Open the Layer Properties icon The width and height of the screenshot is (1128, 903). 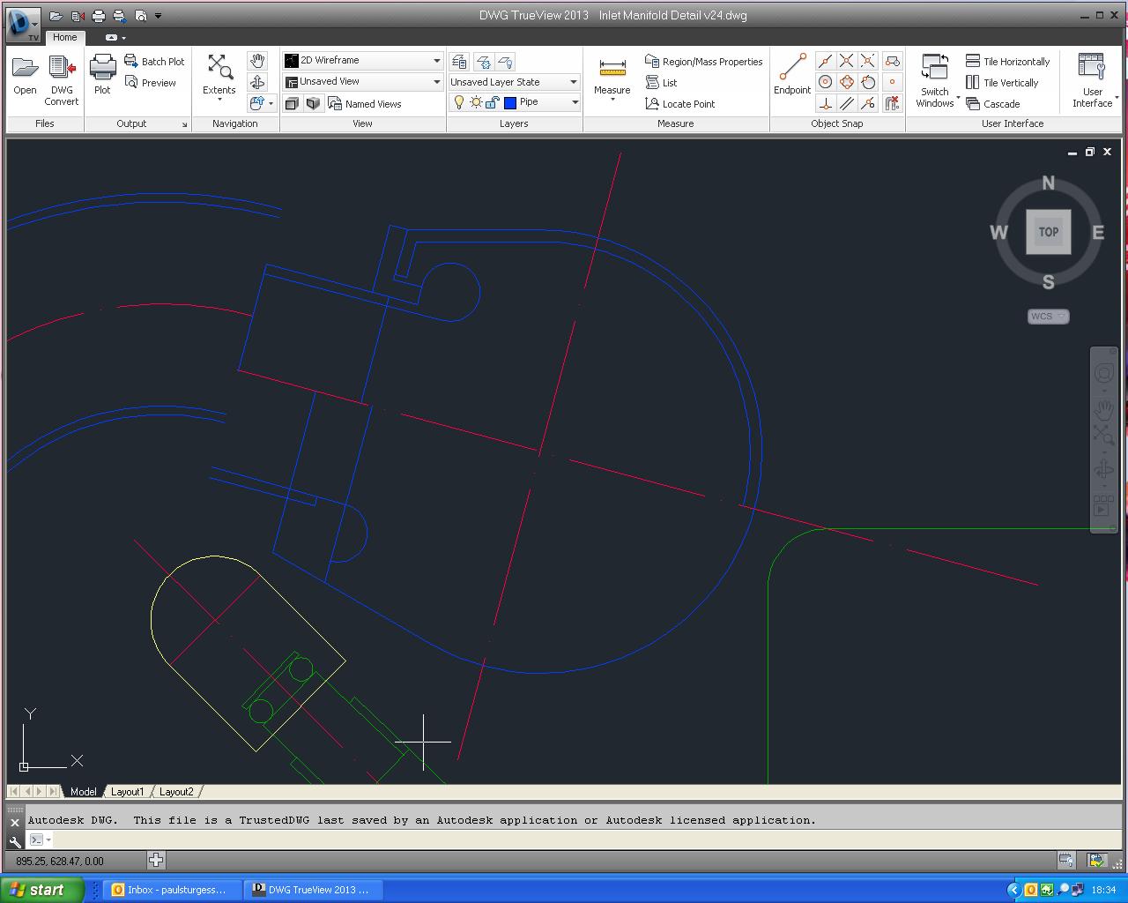459,62
